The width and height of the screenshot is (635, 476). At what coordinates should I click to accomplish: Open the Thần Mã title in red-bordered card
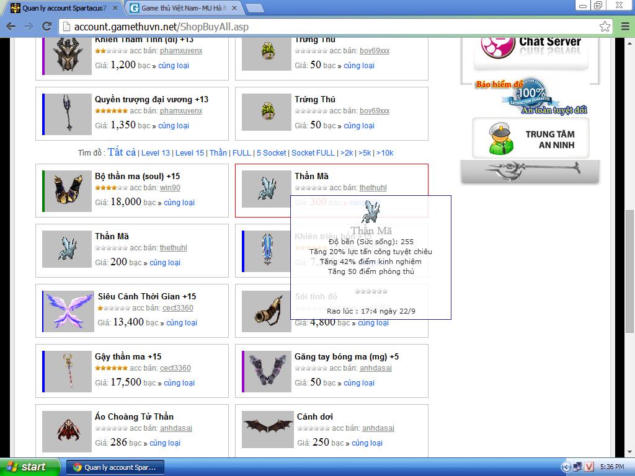(311, 176)
